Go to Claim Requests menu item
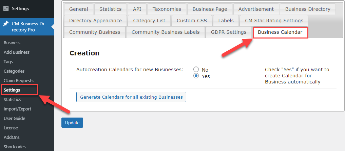Image resolution: width=345 pixels, height=151 pixels. [18, 80]
